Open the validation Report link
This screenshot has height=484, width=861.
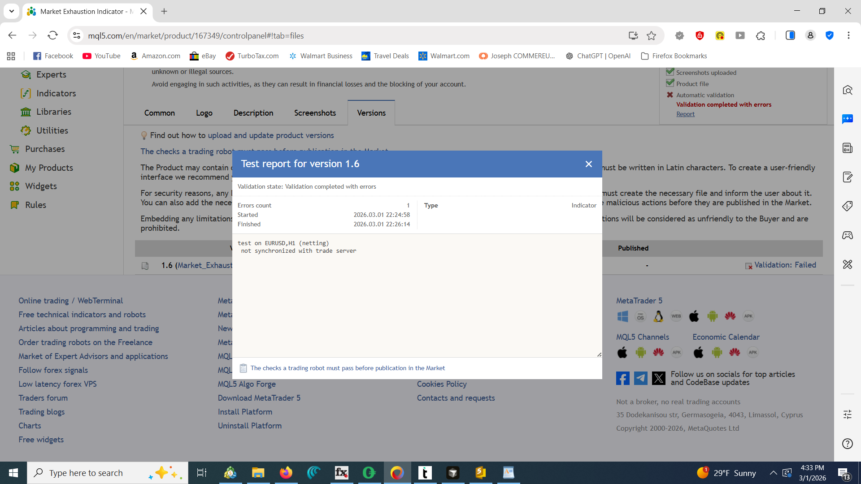coord(685,114)
